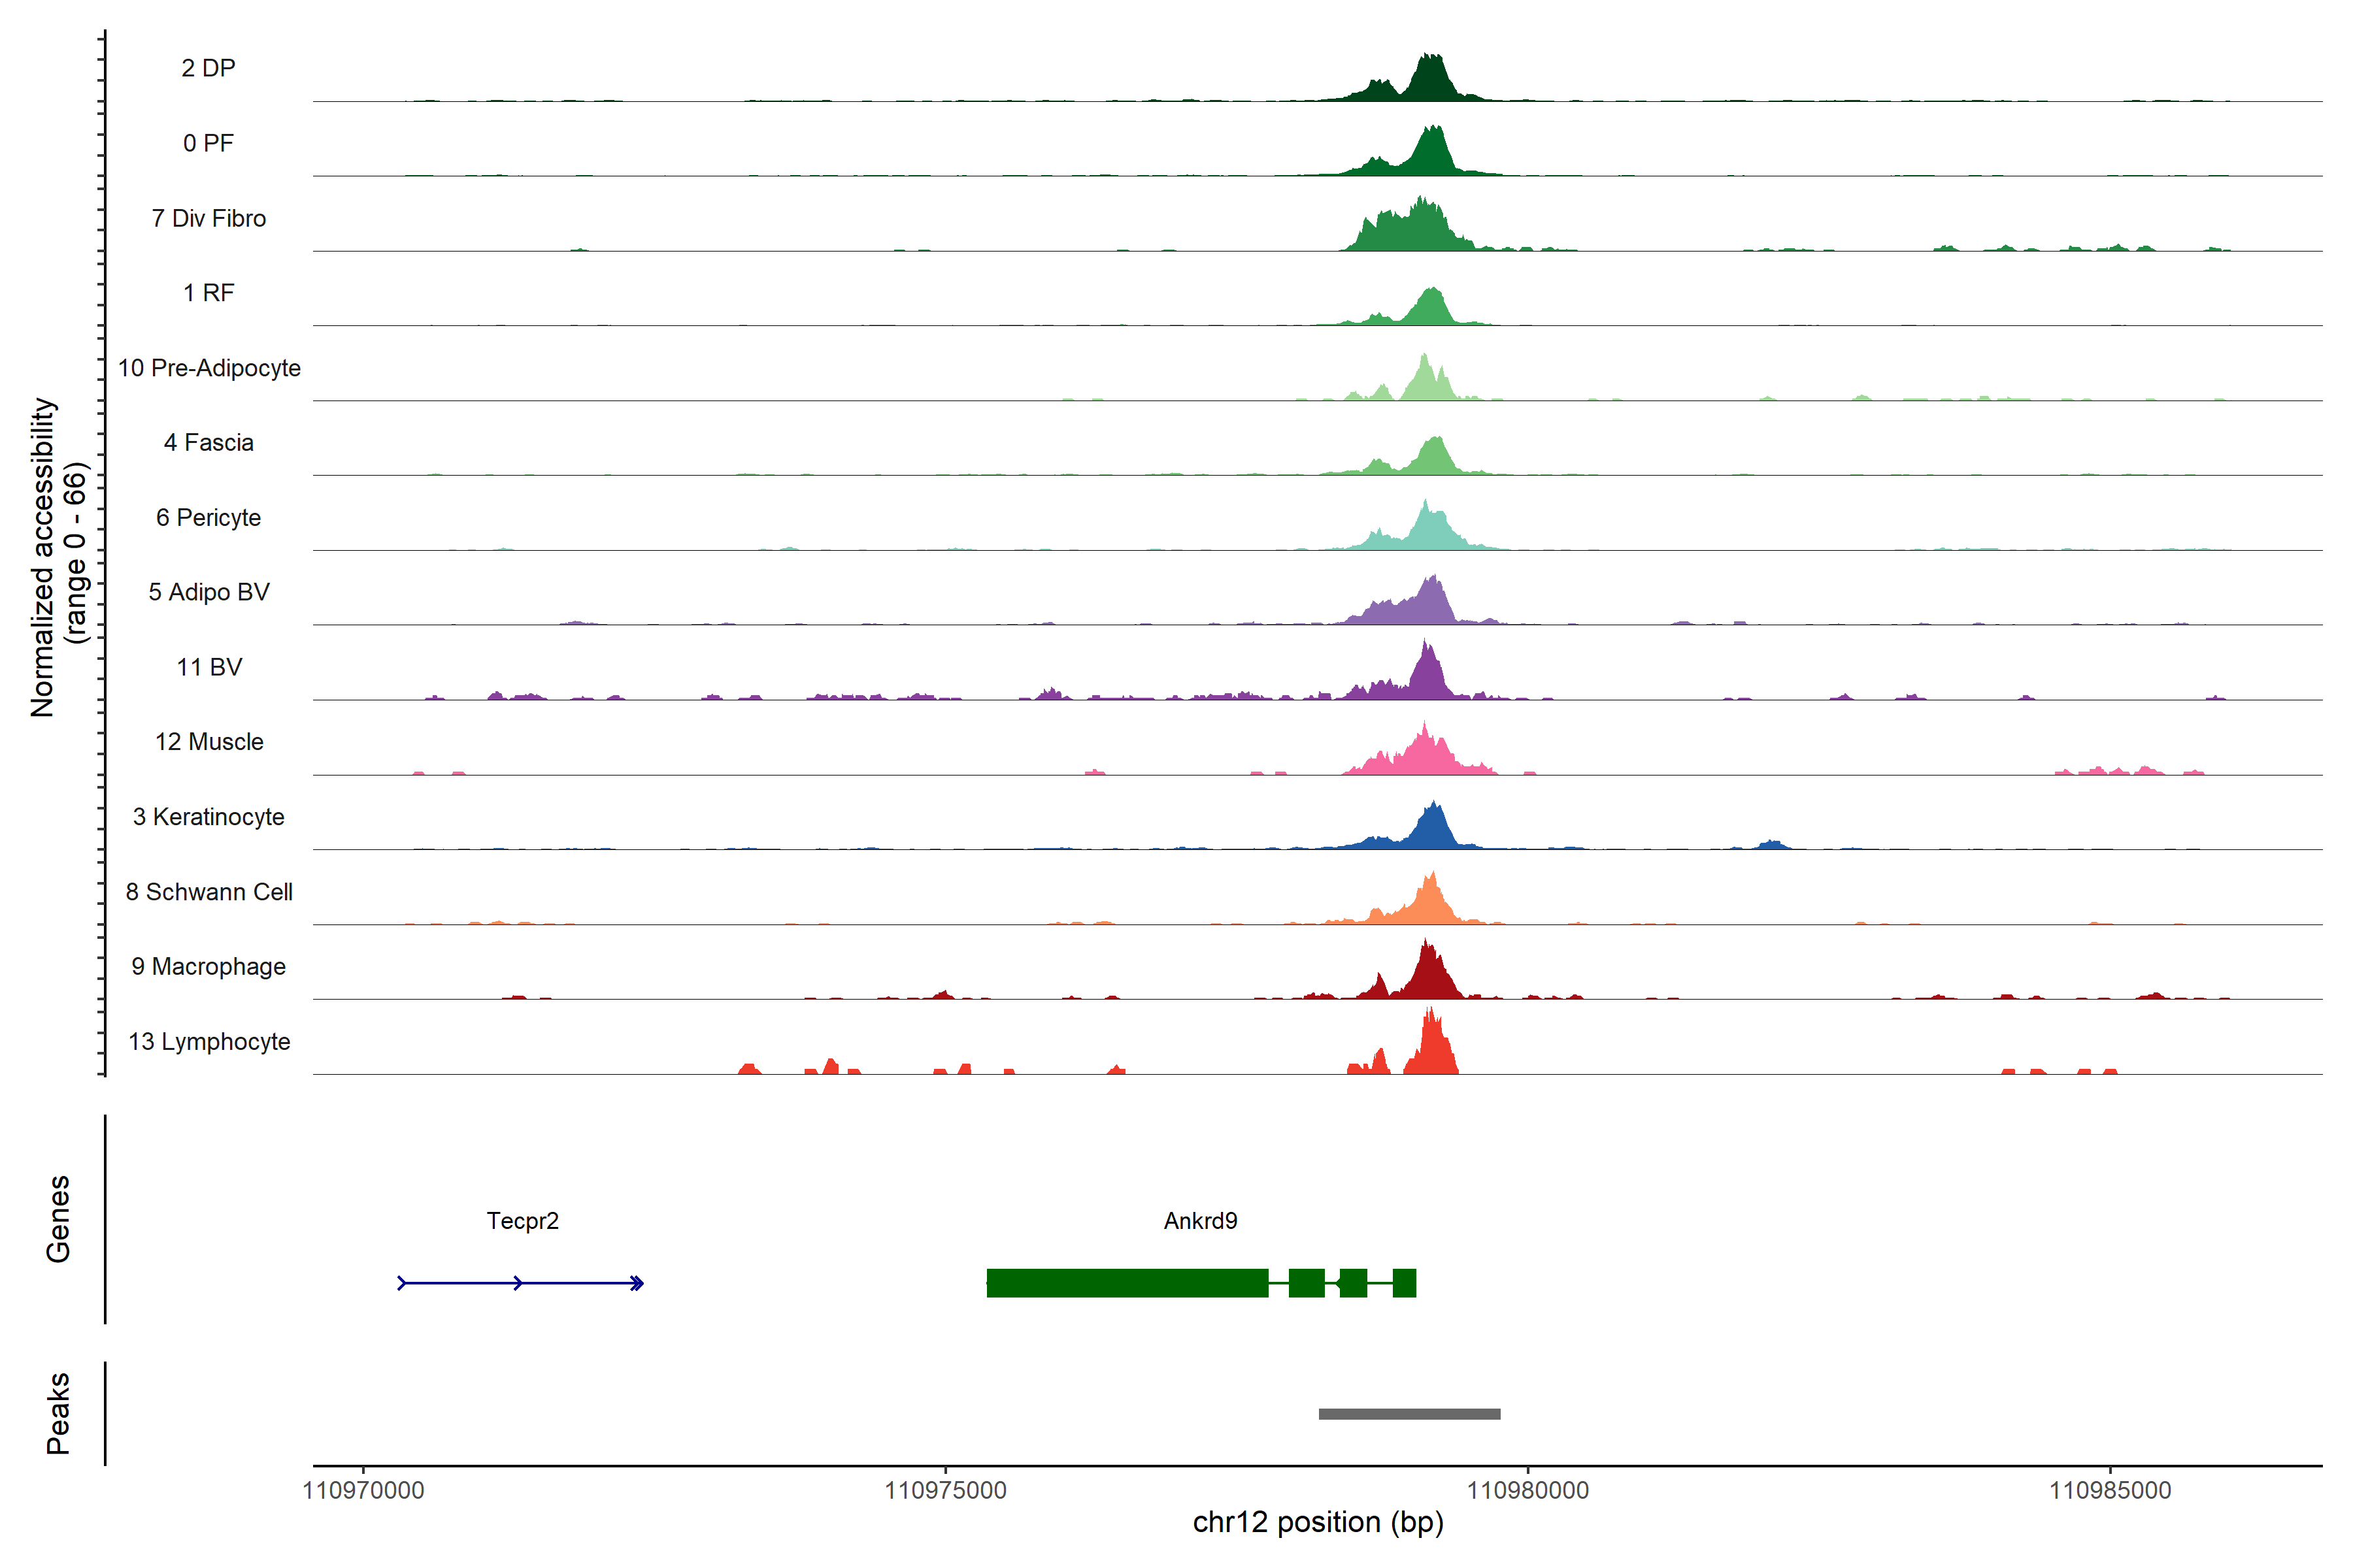This screenshot has width=2353, height=1568.
Task: Click the Ankrd9 gene label
Action: pyautogui.click(x=1199, y=1221)
